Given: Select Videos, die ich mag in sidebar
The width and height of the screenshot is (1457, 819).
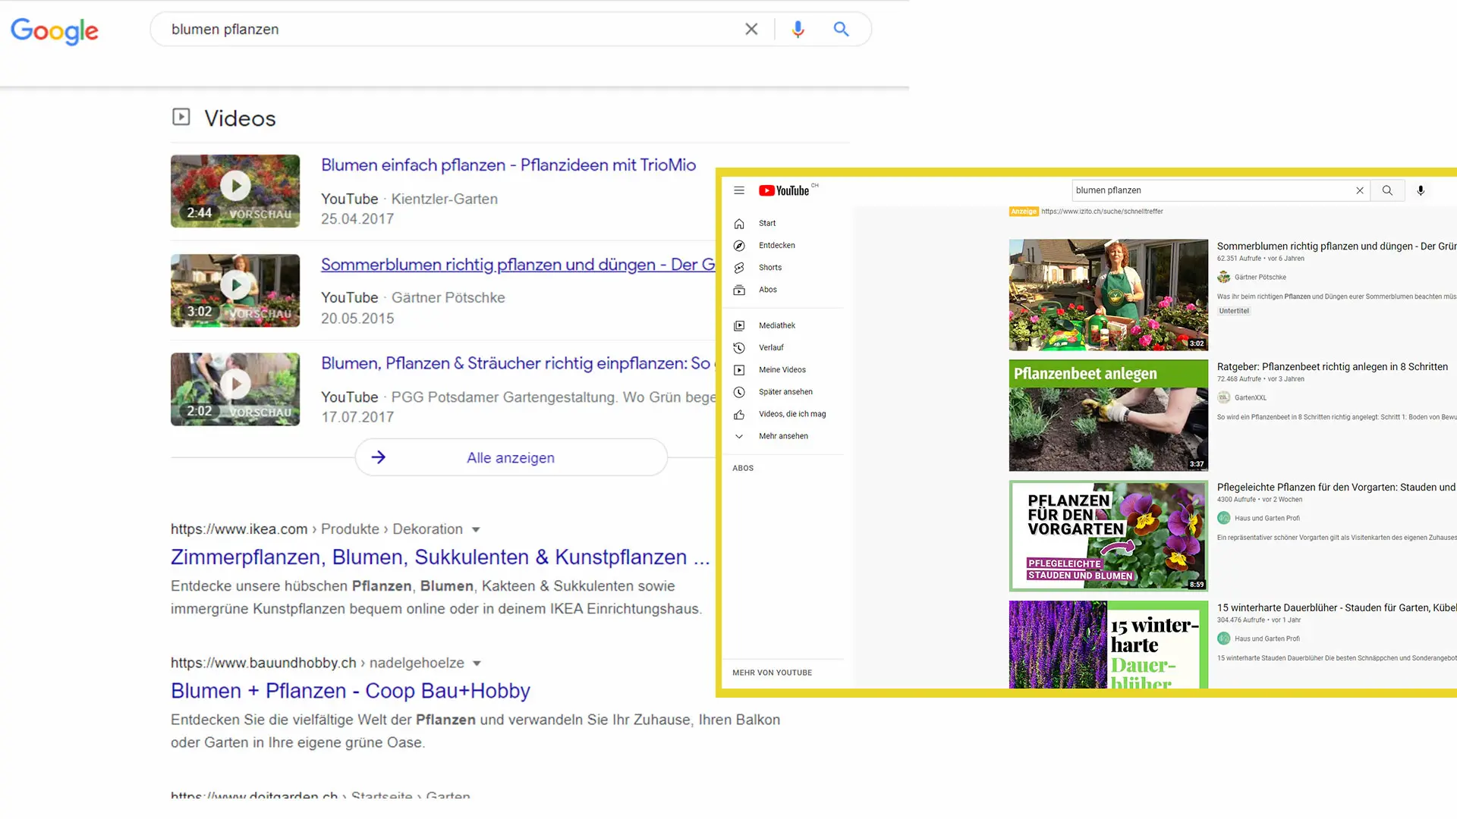Looking at the screenshot, I should click(792, 414).
